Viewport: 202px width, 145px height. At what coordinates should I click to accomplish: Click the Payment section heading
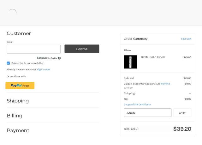18,130
